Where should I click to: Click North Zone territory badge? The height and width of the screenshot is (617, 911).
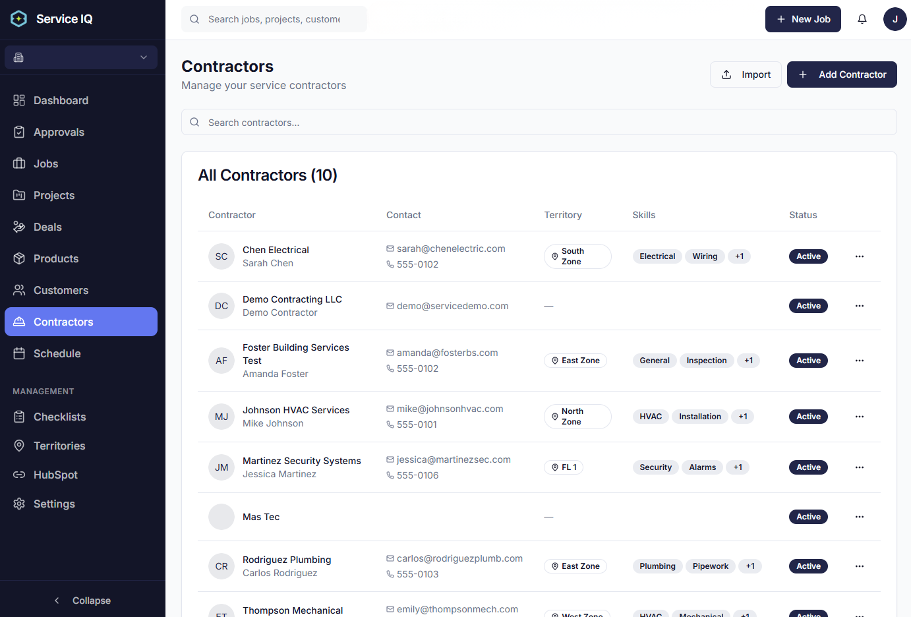[577, 417]
